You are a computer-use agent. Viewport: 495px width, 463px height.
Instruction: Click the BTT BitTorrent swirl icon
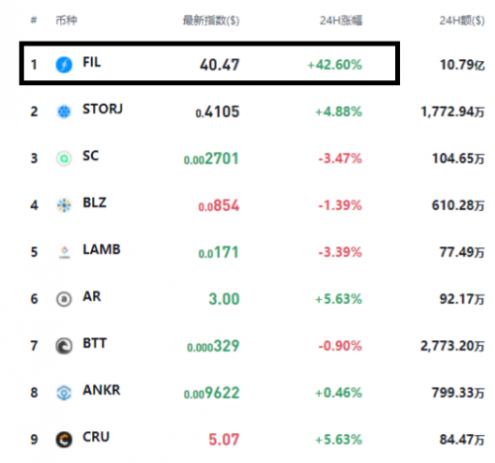(63, 346)
